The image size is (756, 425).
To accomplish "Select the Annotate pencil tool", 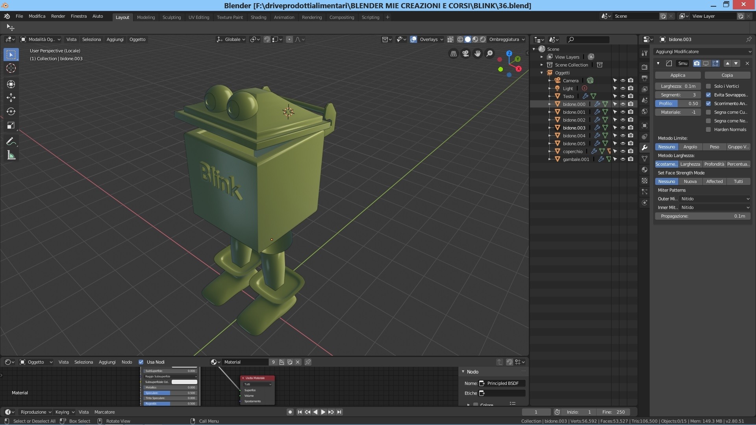I will click(11, 141).
